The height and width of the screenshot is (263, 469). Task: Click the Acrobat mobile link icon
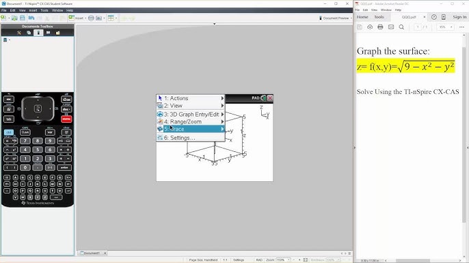[x=444, y=17]
